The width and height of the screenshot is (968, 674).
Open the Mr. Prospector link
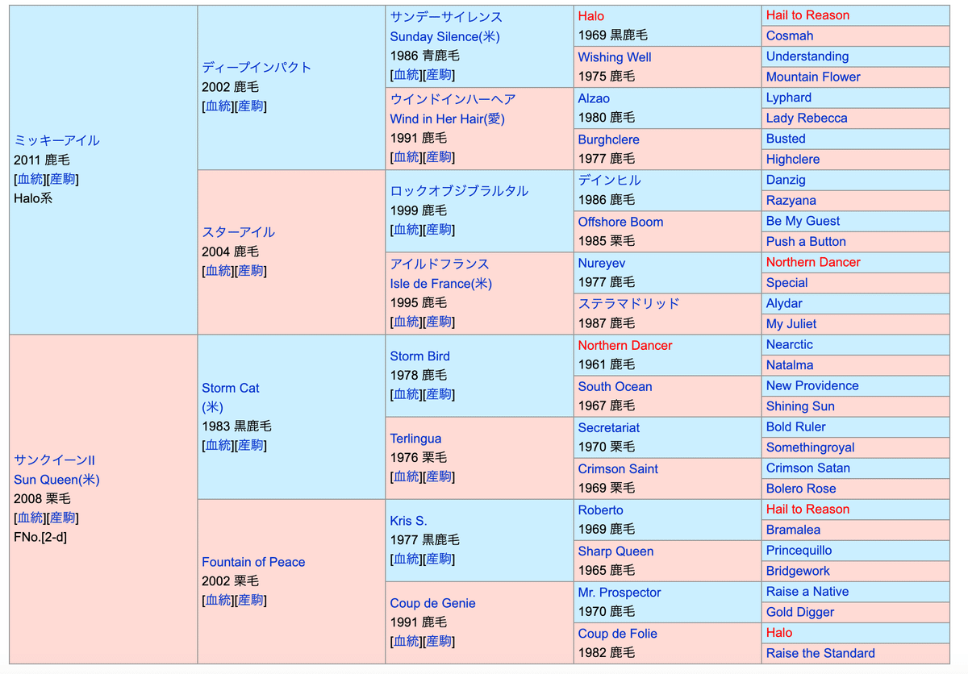coord(619,593)
